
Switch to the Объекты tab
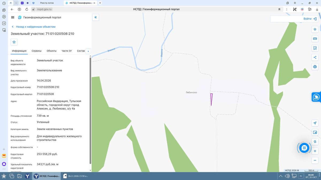pyautogui.click(x=51, y=51)
